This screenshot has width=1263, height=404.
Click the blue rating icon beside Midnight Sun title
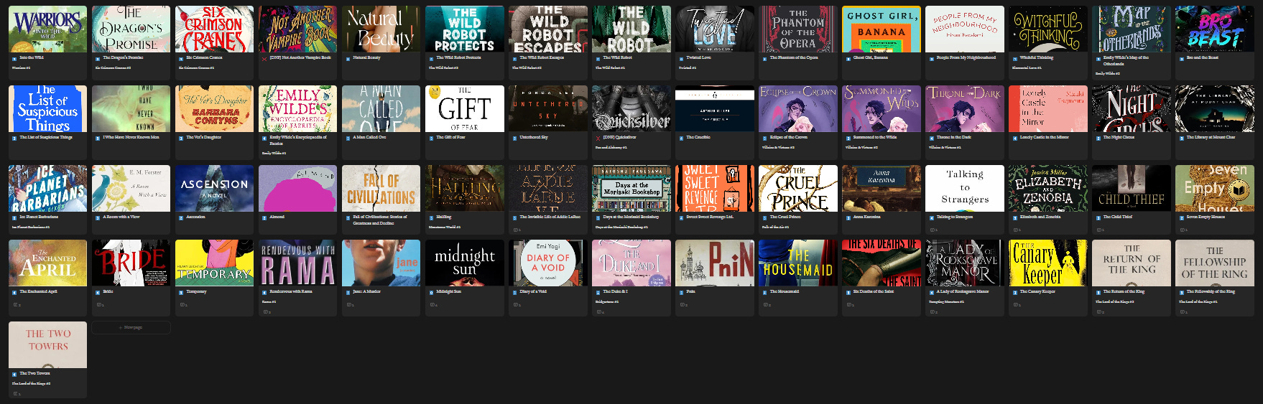(x=431, y=292)
